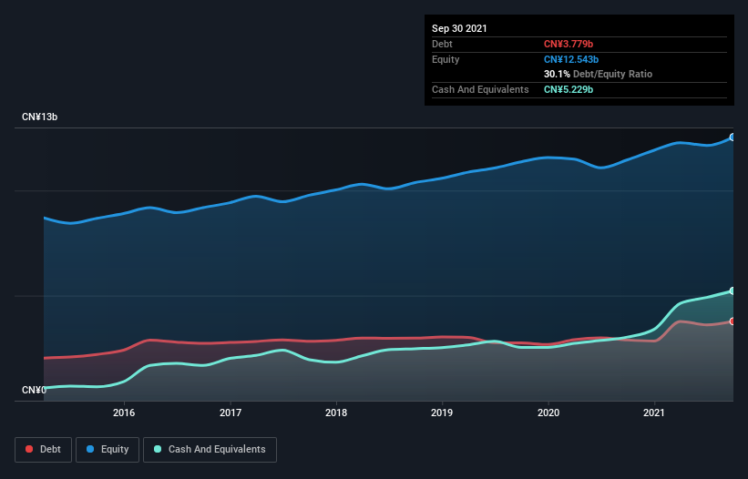
Task: Click the CN¥13b y-axis label
Action: 39,117
